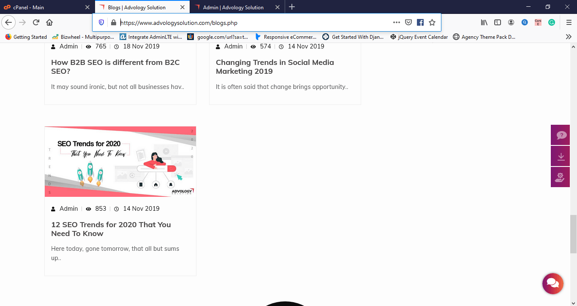Click the blue search extension icon
The height and width of the screenshot is (306, 577).
click(x=525, y=22)
